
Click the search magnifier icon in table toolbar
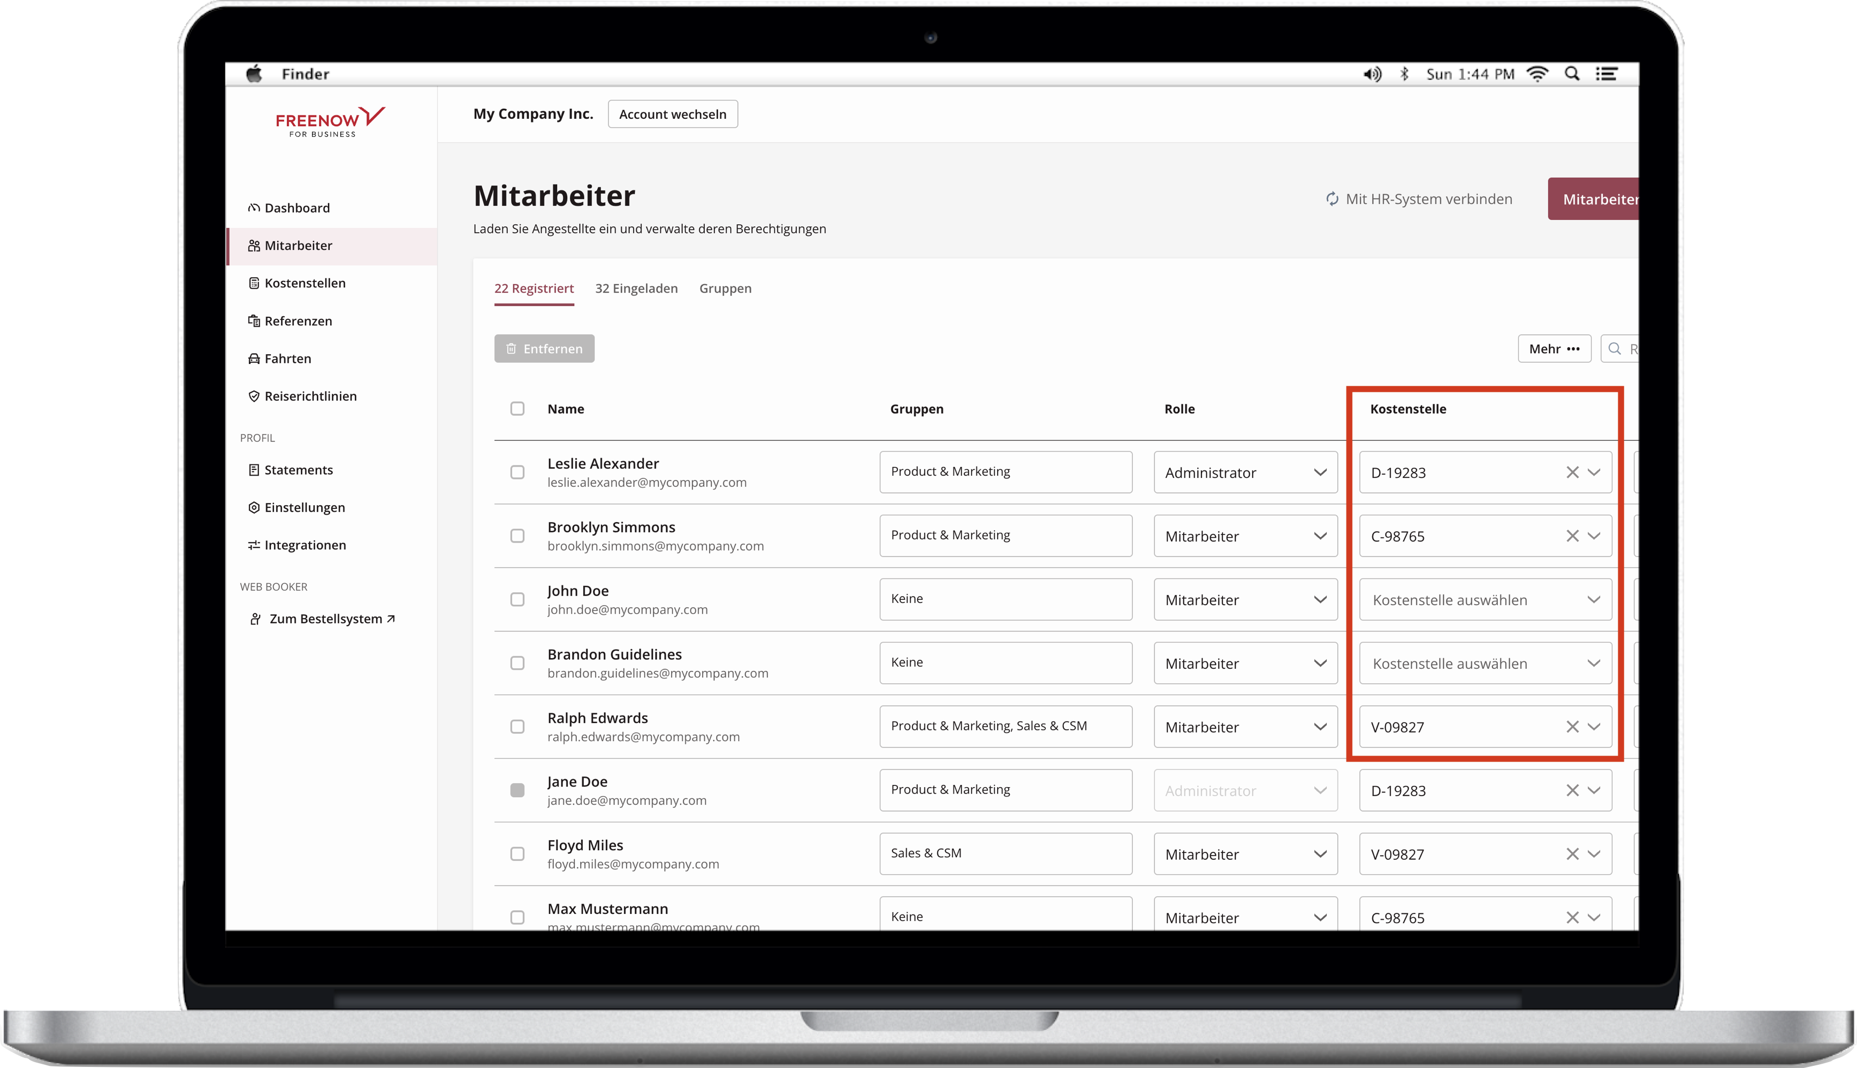pyautogui.click(x=1614, y=348)
